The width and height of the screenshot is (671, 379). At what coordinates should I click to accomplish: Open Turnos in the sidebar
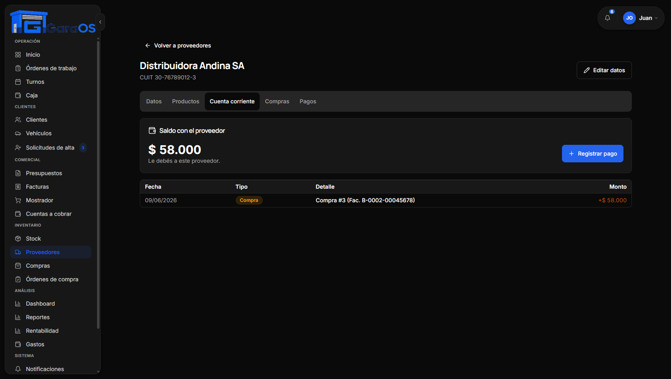(51, 82)
